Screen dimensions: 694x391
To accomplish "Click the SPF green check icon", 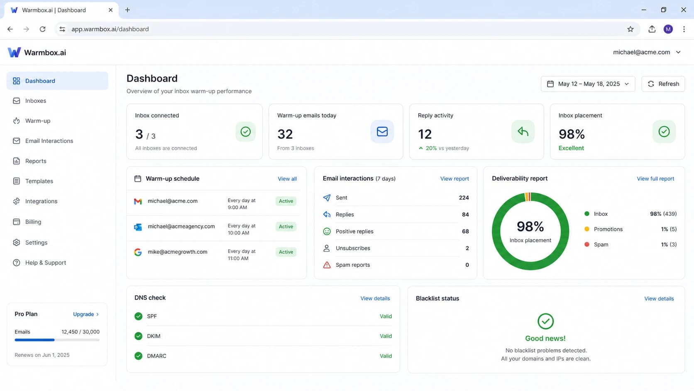I will pos(139,316).
